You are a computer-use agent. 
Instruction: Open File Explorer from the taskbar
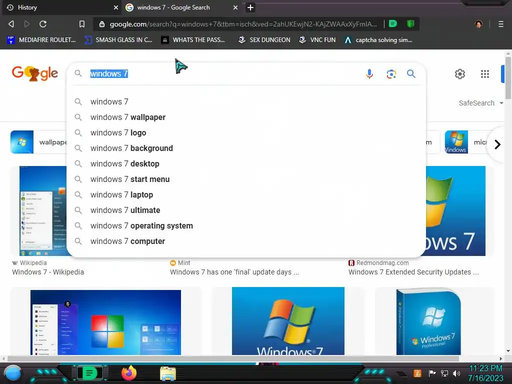point(168,373)
